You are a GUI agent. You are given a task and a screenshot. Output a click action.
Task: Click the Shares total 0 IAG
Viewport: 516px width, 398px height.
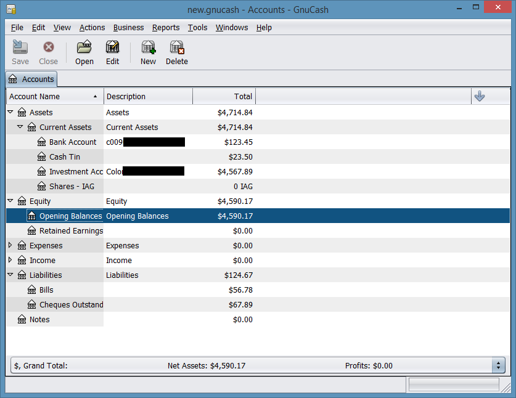click(x=243, y=187)
